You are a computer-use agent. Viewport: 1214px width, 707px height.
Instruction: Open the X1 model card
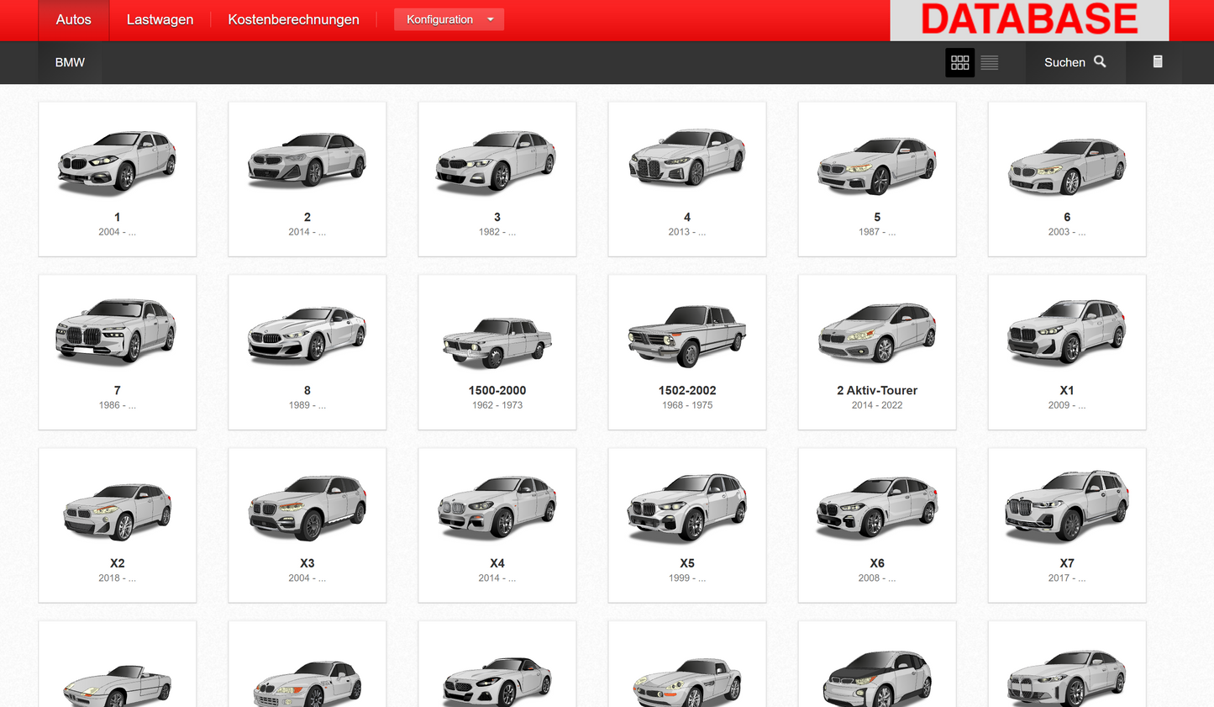(1067, 352)
